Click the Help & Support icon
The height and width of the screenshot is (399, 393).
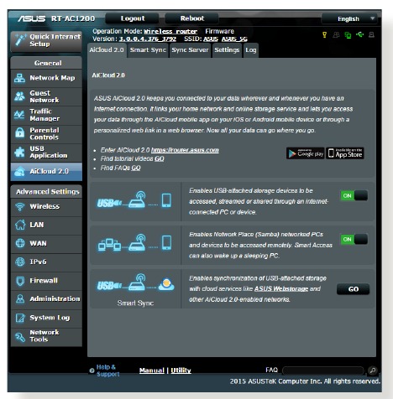[x=92, y=370]
